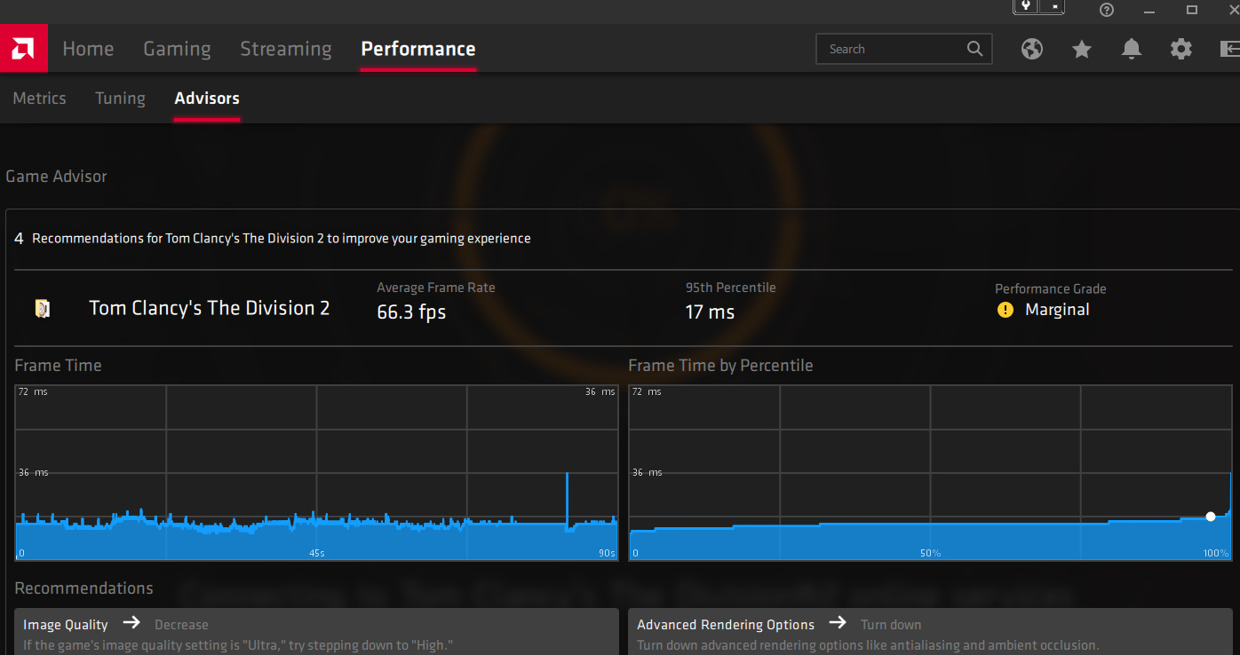Click the Frame Time graph area

317,473
